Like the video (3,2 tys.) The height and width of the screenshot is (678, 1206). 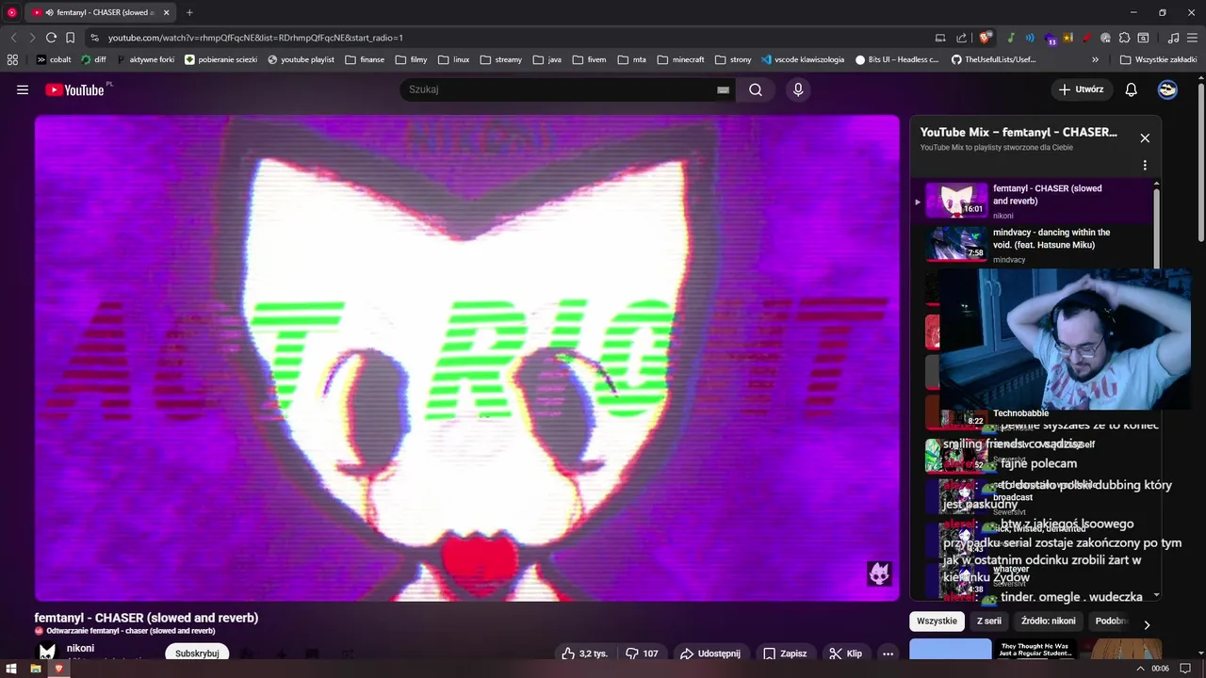[584, 654]
